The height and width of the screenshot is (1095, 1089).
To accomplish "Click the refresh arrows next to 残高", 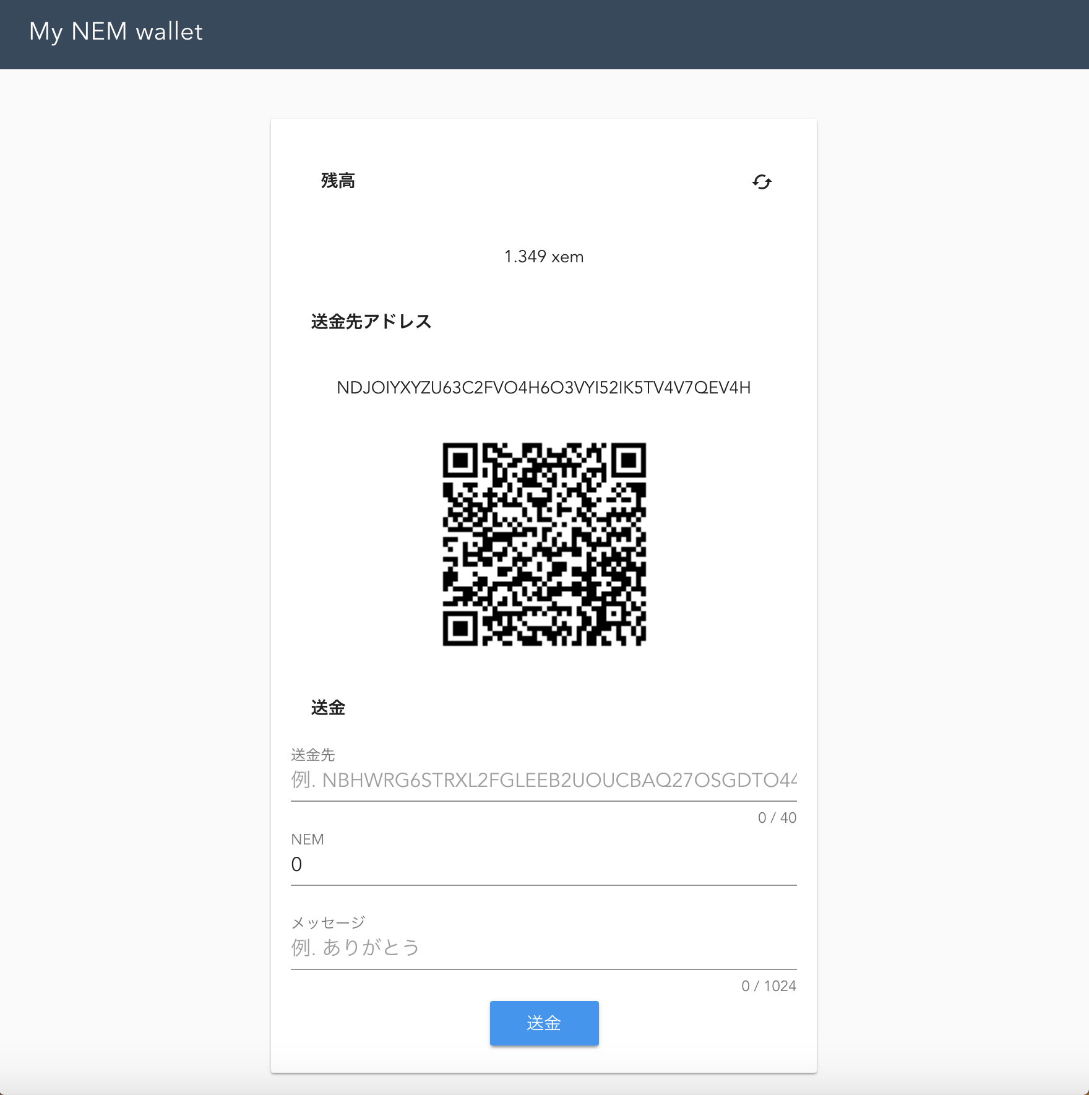I will point(761,182).
